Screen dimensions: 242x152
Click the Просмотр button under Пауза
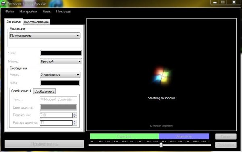click(226, 145)
